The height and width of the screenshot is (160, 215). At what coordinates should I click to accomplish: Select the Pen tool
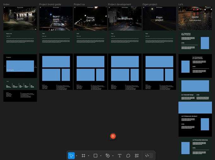tap(108, 156)
